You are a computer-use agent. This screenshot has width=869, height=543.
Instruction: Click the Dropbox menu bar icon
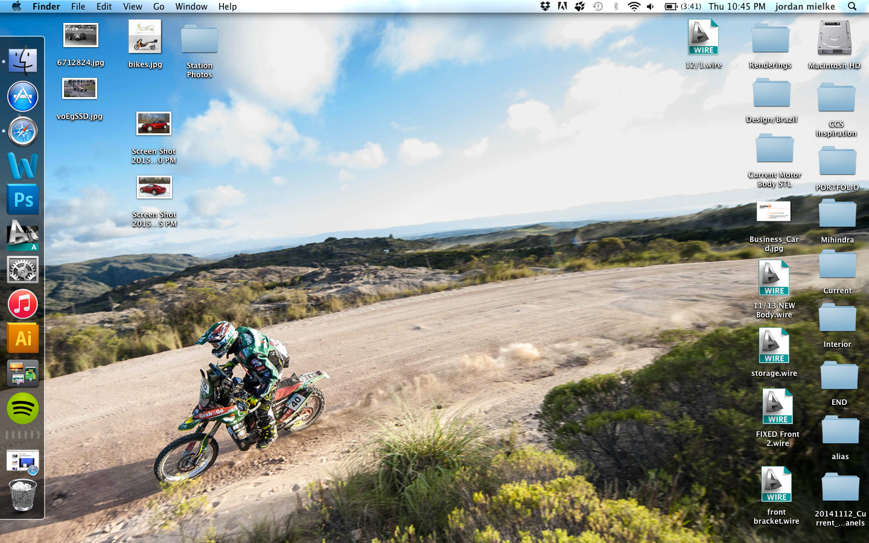545,7
